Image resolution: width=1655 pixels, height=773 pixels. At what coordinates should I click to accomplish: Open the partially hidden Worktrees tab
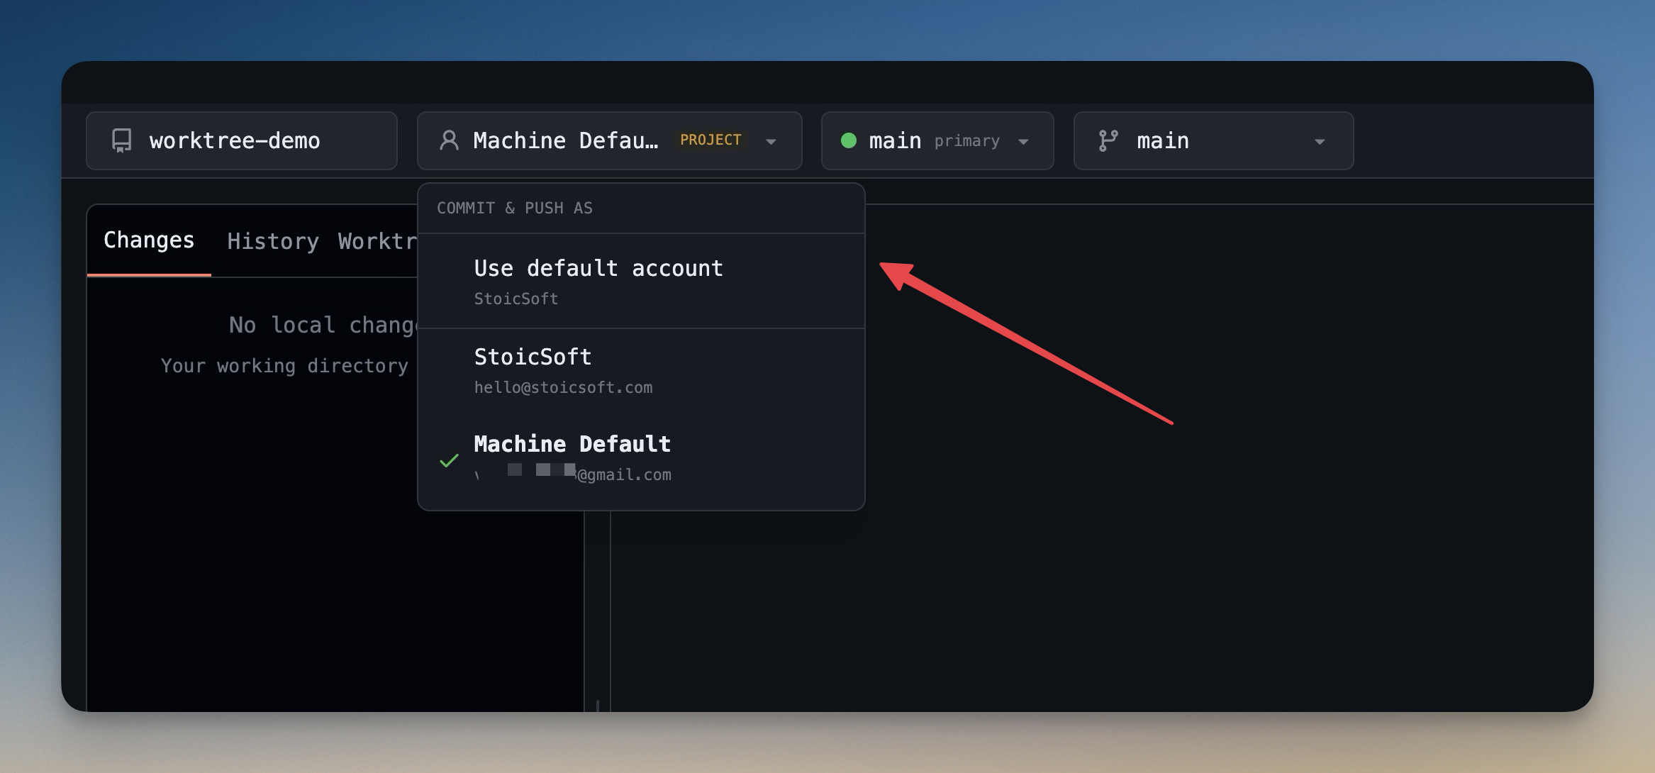click(x=377, y=242)
